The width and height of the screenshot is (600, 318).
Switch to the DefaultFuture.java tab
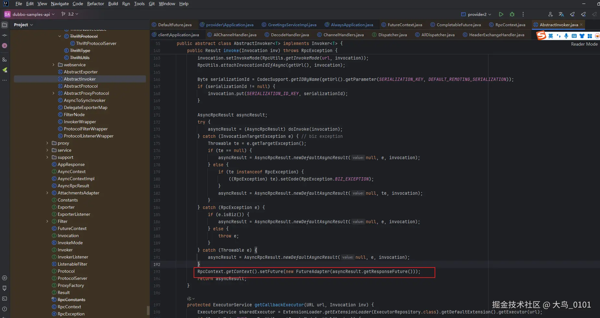(x=172, y=25)
